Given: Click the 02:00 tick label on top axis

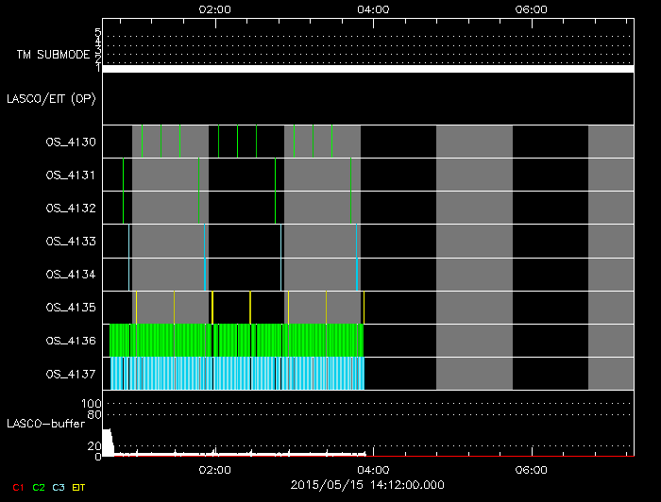Looking at the screenshot, I should (216, 8).
